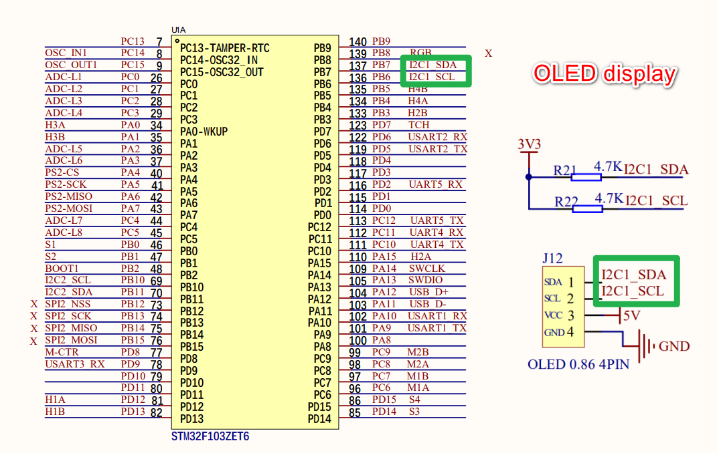Viewport: 717px width, 453px height.
Task: Select the UART4_RX net label
Action: (x=436, y=233)
